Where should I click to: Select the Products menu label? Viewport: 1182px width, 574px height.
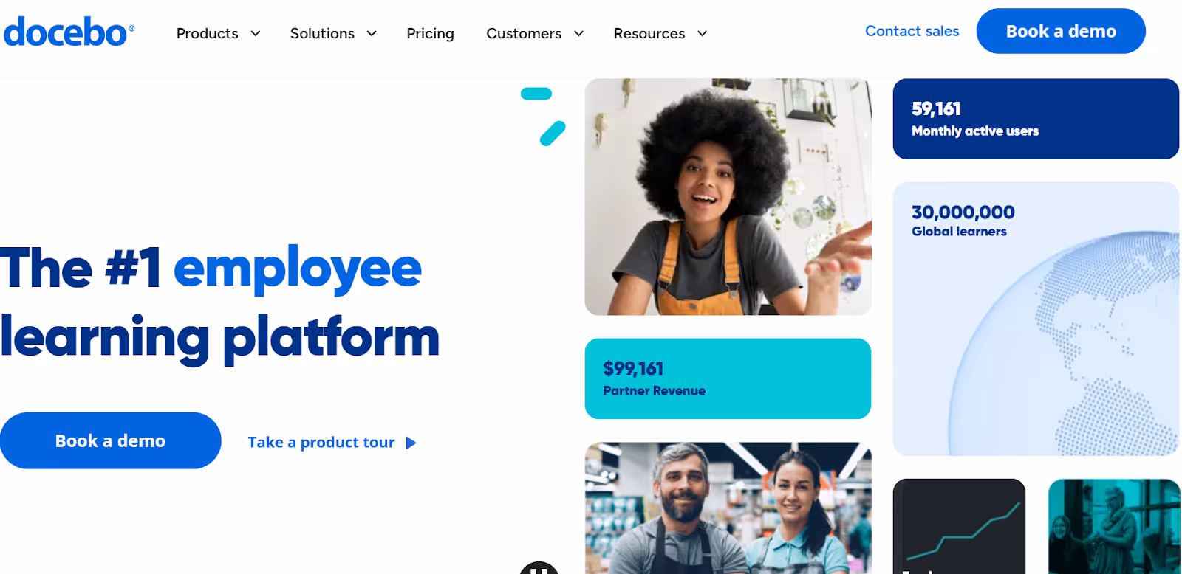coord(207,34)
